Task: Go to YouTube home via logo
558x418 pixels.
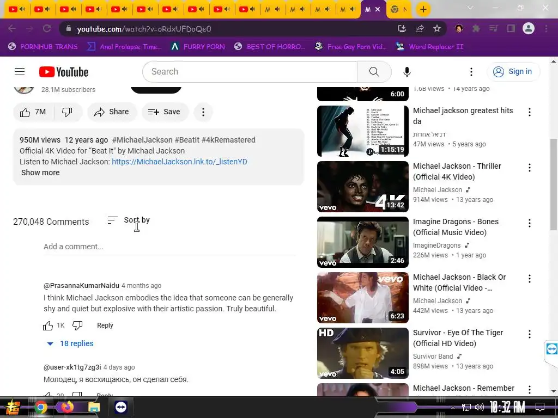Action: point(64,72)
